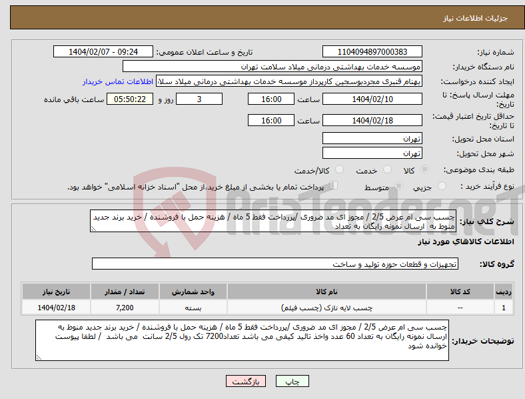
Task: Click the بازگشت back button
Action: pyautogui.click(x=246, y=381)
